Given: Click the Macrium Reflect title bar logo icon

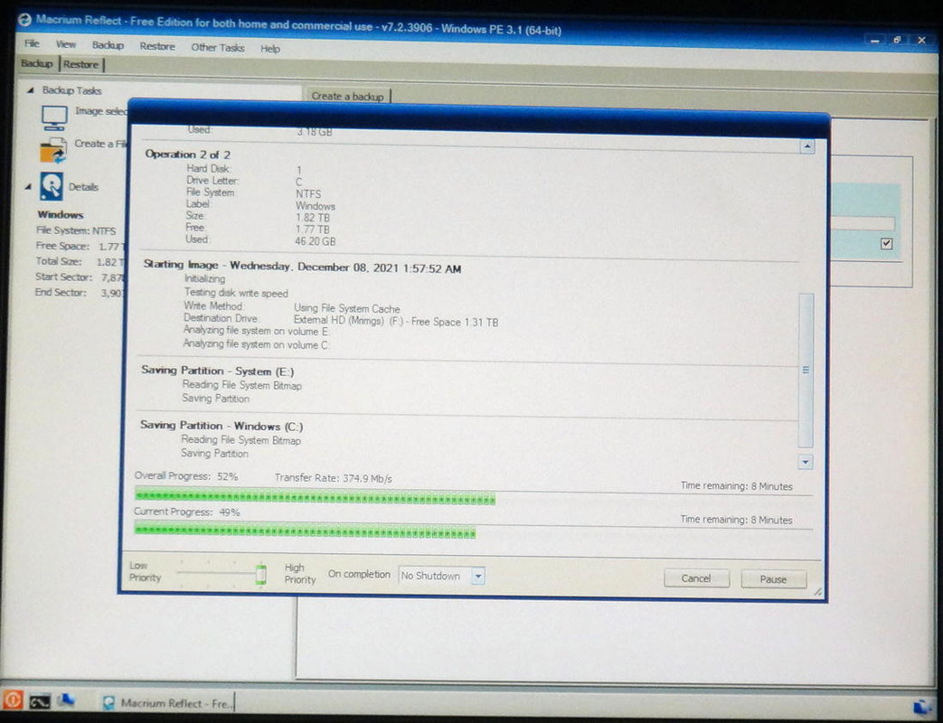Looking at the screenshot, I should 24,19.
